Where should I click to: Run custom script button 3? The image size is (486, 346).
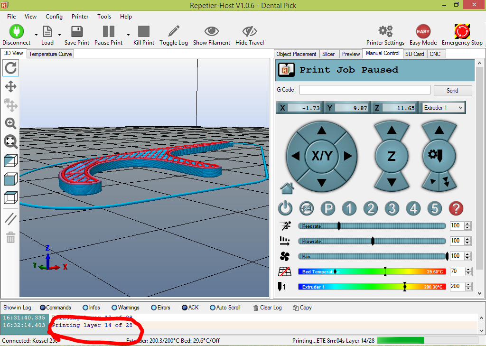(x=392, y=208)
